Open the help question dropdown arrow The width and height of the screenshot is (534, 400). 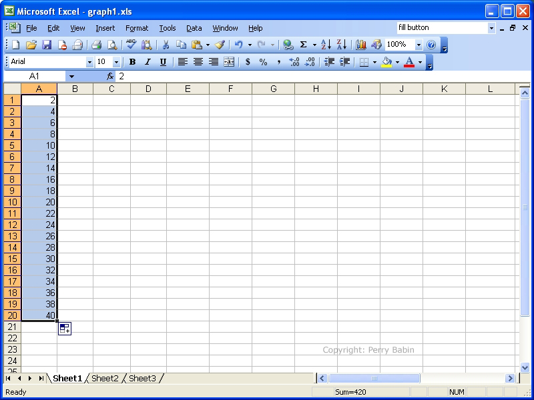[491, 28]
